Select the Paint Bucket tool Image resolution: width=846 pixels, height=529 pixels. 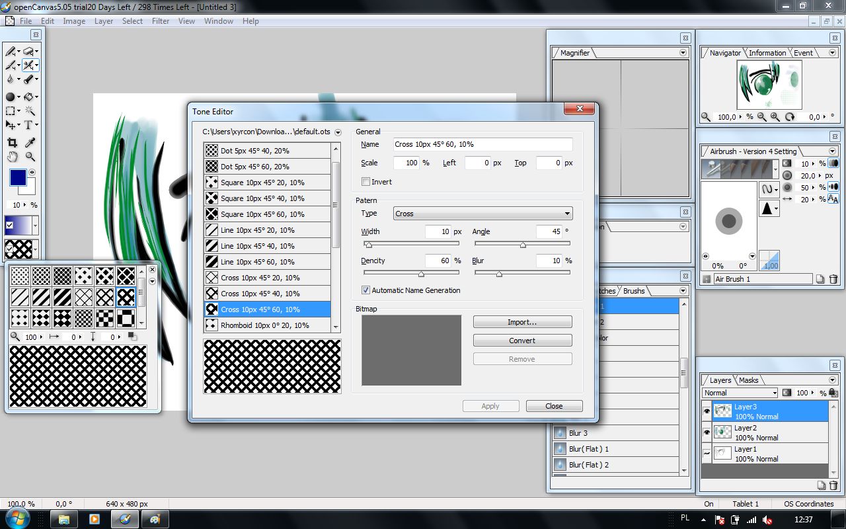click(x=28, y=97)
